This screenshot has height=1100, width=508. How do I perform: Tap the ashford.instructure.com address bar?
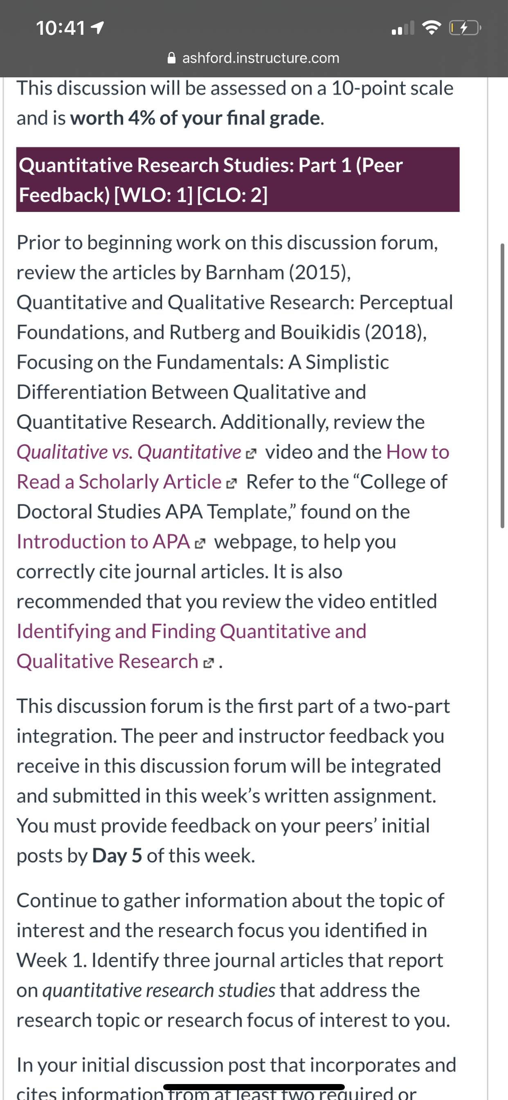(254, 58)
